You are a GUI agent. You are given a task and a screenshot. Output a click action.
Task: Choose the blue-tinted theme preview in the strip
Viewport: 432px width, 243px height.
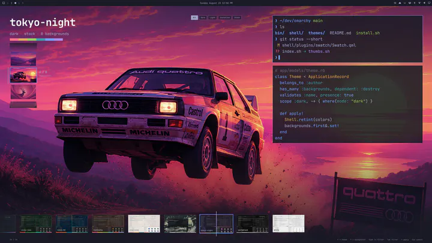[x=72, y=224]
